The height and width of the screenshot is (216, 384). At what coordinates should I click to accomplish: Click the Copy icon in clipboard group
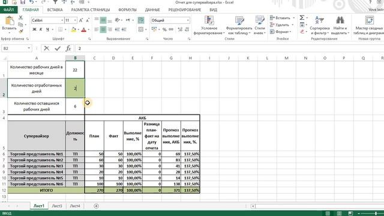click(x=20, y=25)
